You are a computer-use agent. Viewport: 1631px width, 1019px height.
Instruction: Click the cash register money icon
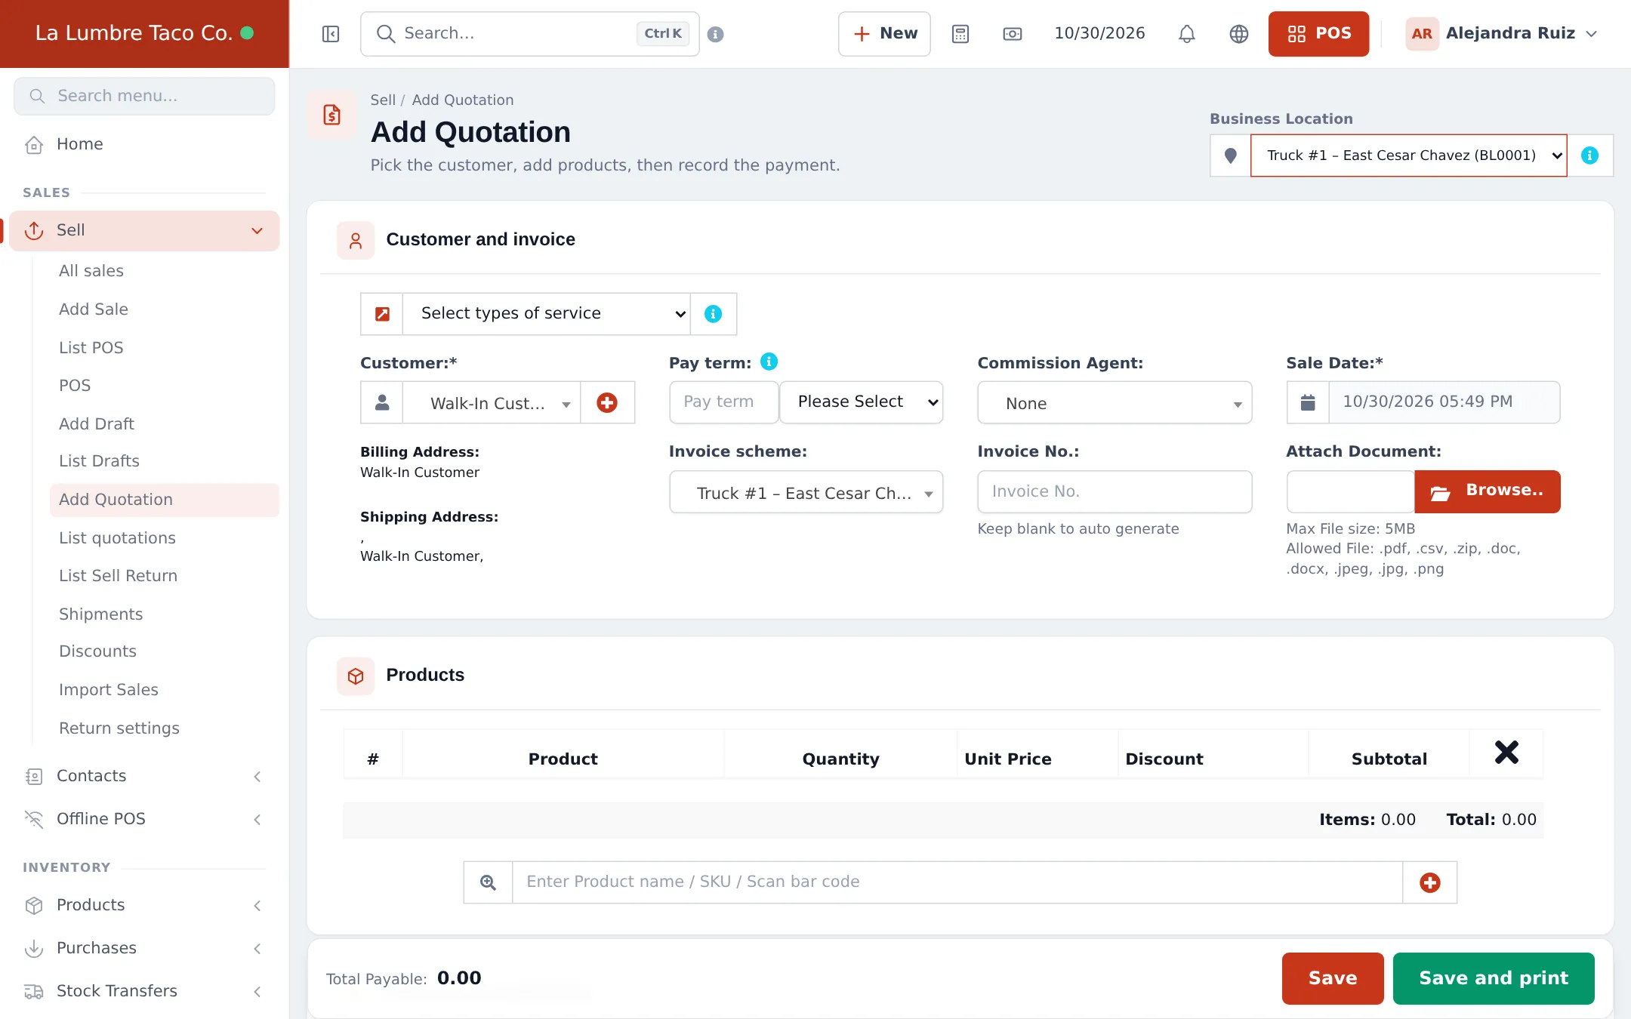coord(1013,34)
